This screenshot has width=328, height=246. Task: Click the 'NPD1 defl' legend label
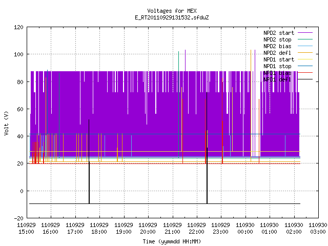pos(277,80)
